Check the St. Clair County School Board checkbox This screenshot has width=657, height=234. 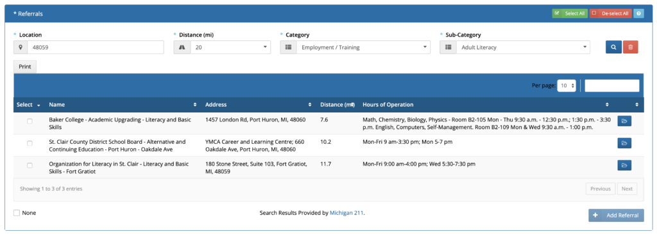(30, 143)
